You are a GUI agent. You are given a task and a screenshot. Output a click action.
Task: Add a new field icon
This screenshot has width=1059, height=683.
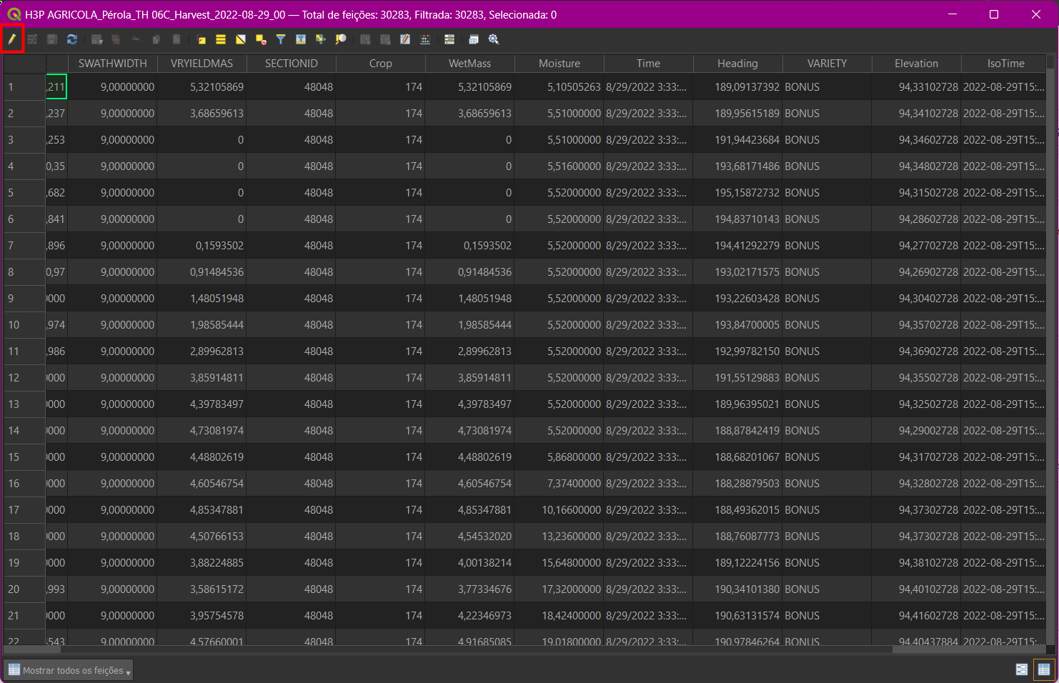tap(365, 39)
